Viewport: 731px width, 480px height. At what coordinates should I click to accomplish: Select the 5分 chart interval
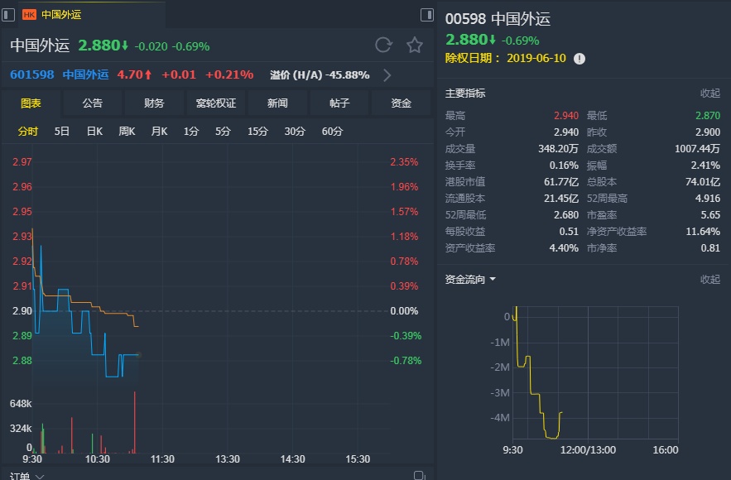tap(223, 132)
